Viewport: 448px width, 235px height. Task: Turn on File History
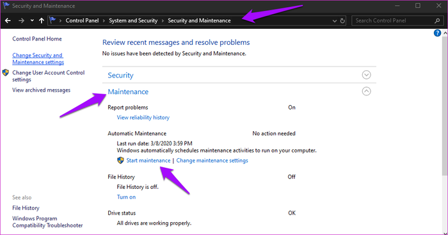point(126,197)
